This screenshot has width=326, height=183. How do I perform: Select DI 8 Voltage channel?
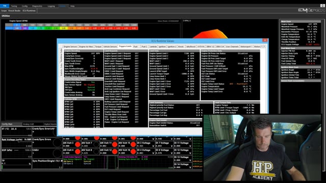pyautogui.click(x=164, y=151)
